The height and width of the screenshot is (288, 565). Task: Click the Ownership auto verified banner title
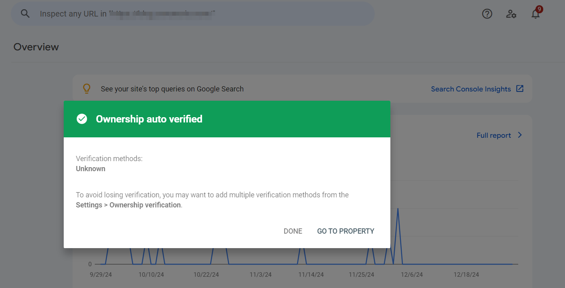point(149,119)
